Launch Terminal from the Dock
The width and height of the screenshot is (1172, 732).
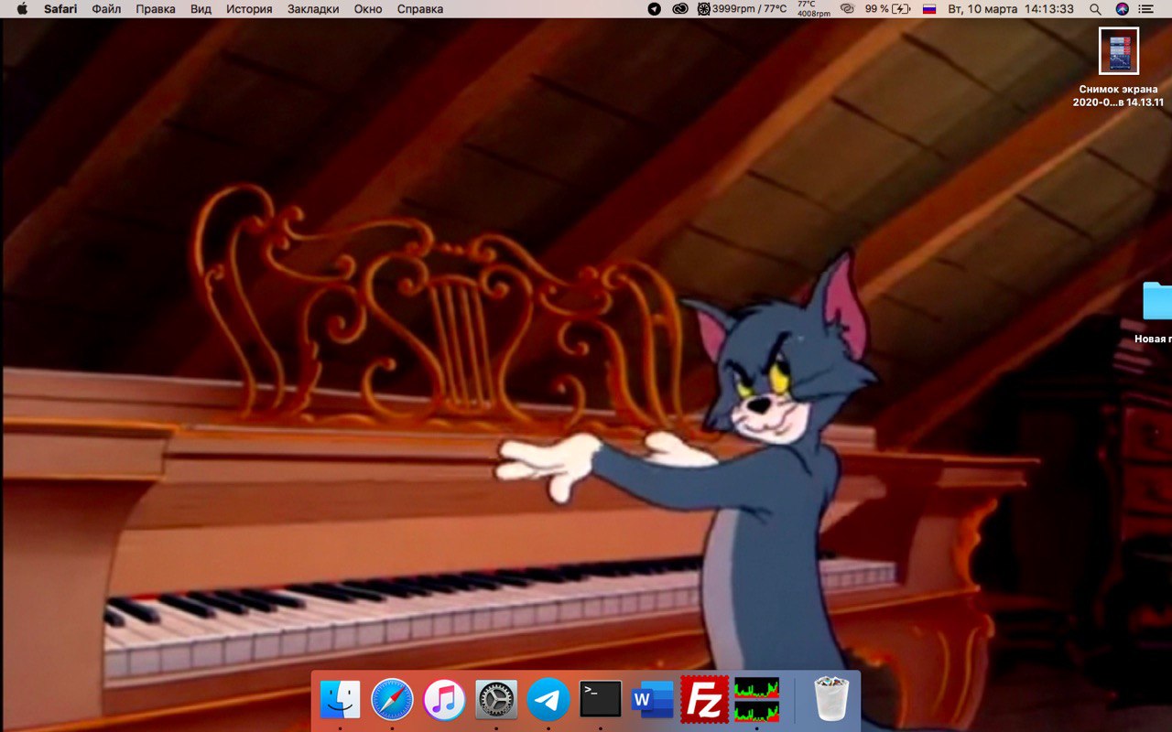click(x=601, y=699)
